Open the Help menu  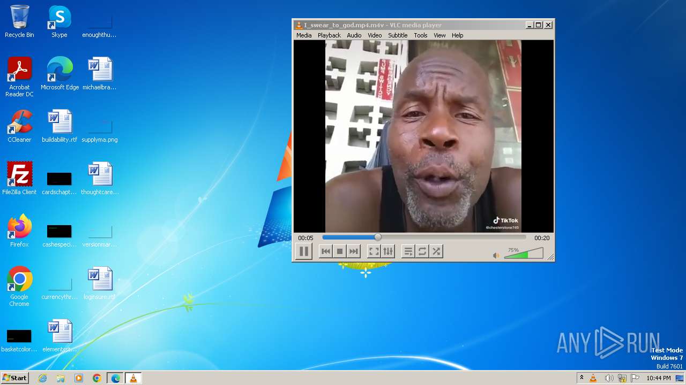coord(457,35)
